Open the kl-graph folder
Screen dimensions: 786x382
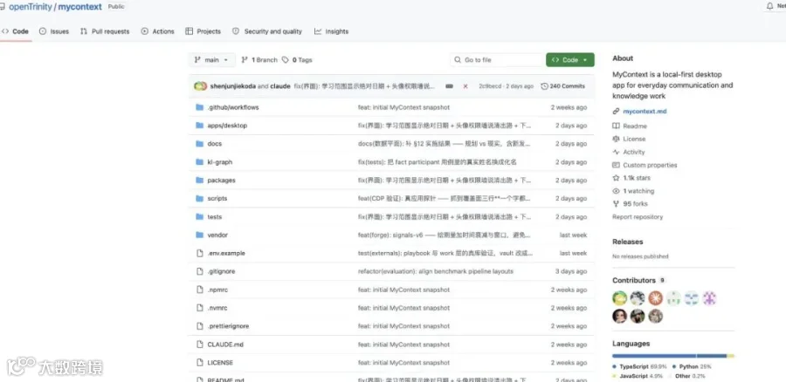219,162
